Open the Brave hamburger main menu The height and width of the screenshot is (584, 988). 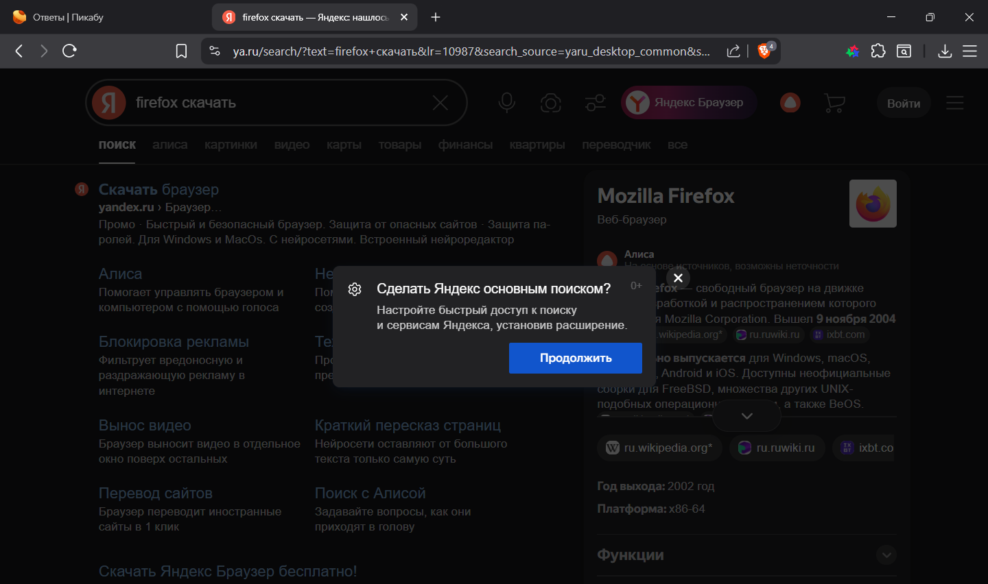click(969, 51)
